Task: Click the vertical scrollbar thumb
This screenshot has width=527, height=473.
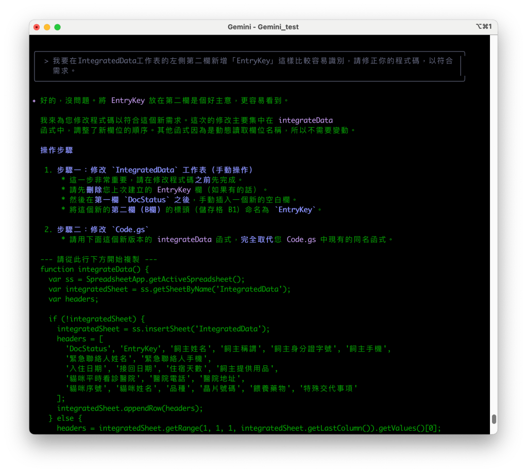Action: [494, 418]
